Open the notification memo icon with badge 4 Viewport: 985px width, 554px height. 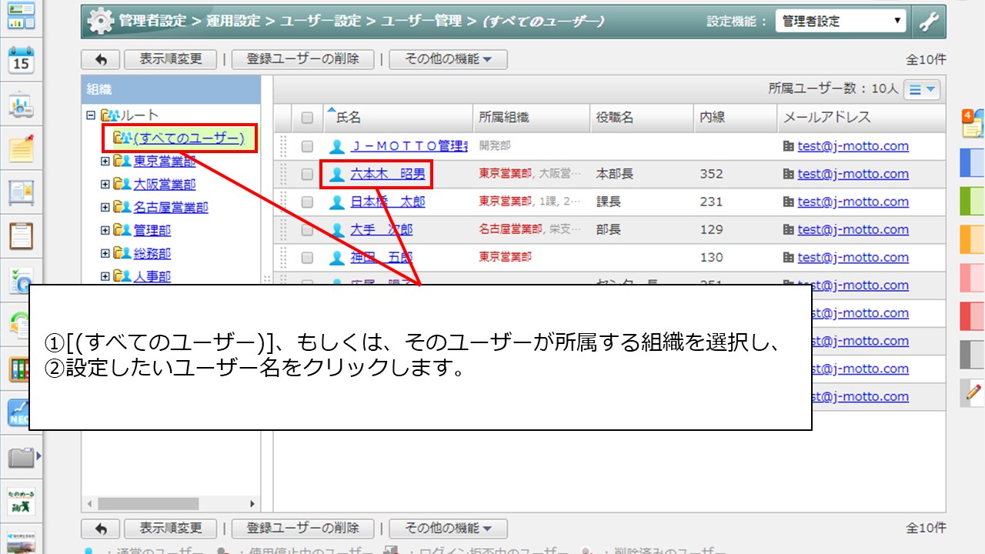973,123
